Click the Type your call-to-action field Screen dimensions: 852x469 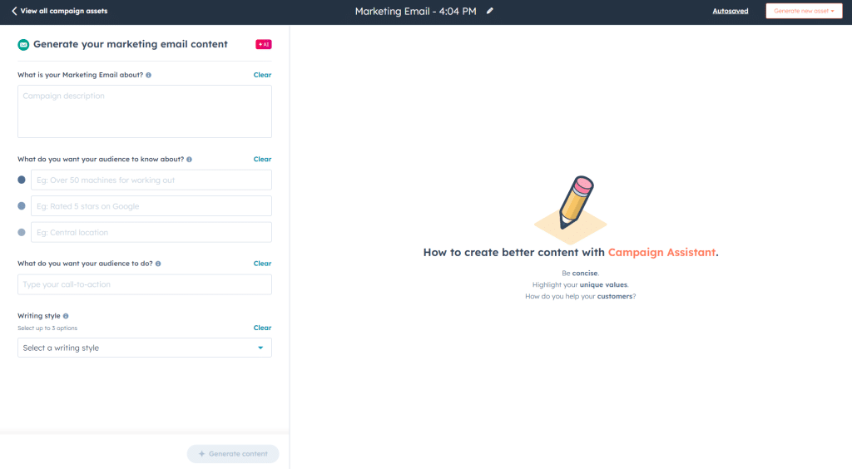tap(144, 284)
